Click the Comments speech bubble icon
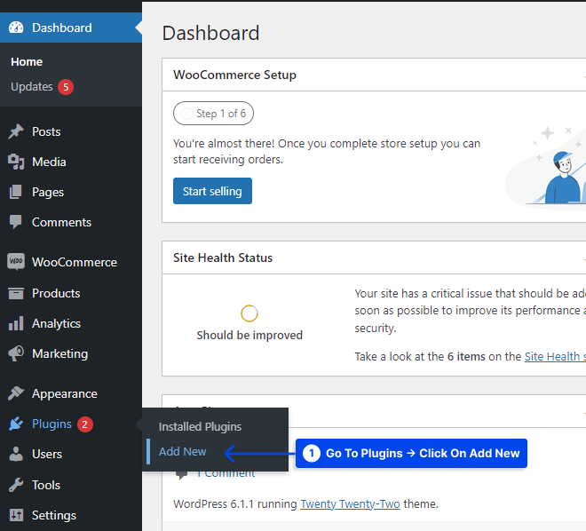The image size is (586, 531). point(16,222)
